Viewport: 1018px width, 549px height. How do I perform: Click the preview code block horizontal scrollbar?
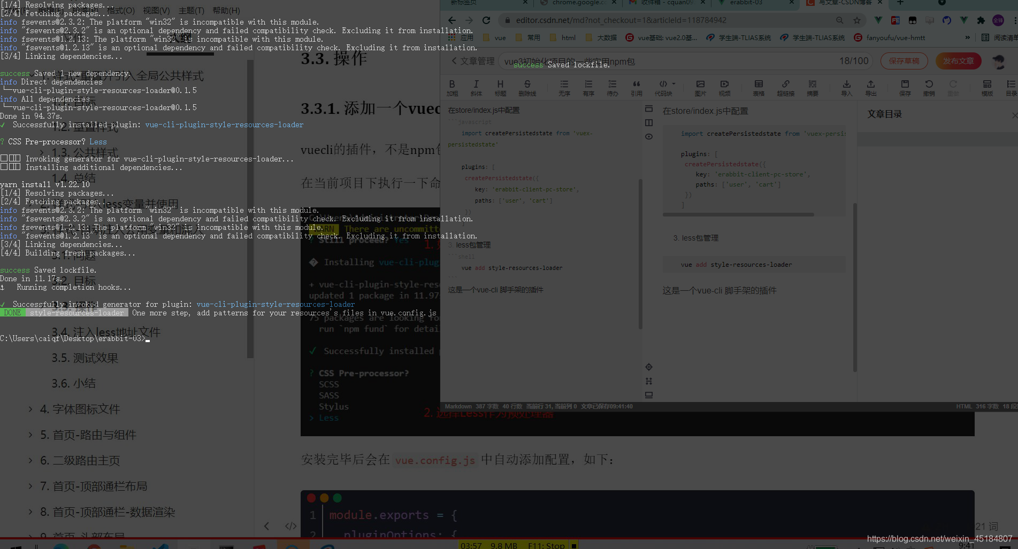tap(738, 214)
